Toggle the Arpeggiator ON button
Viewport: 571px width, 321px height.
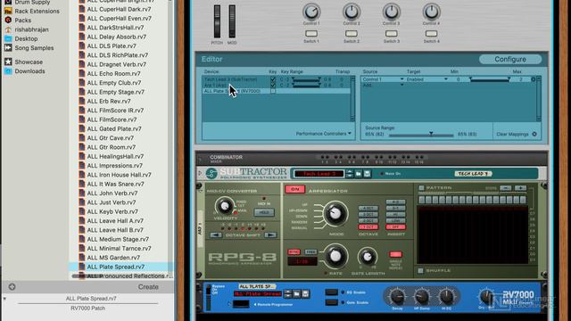pos(294,189)
